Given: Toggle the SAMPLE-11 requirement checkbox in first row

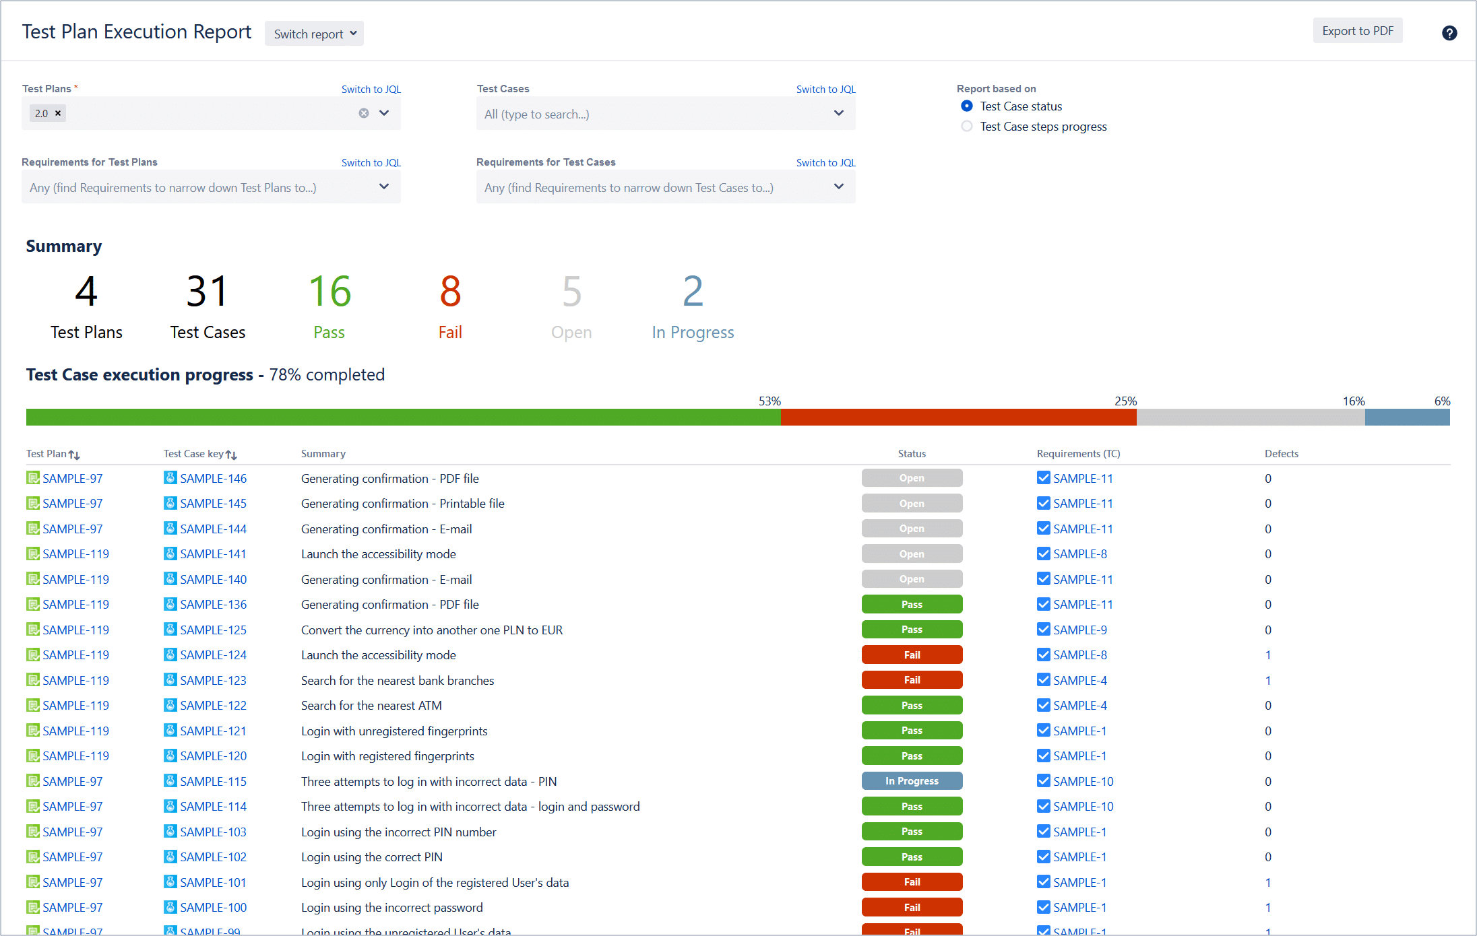Looking at the screenshot, I should point(1044,477).
